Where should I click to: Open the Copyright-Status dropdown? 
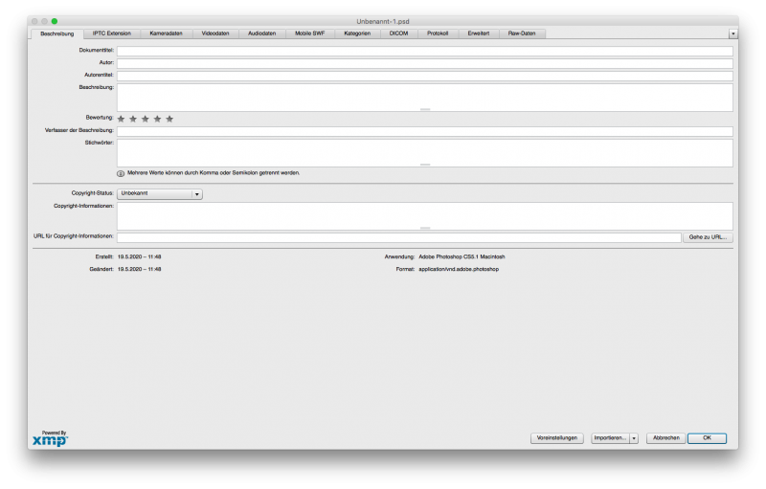159,193
